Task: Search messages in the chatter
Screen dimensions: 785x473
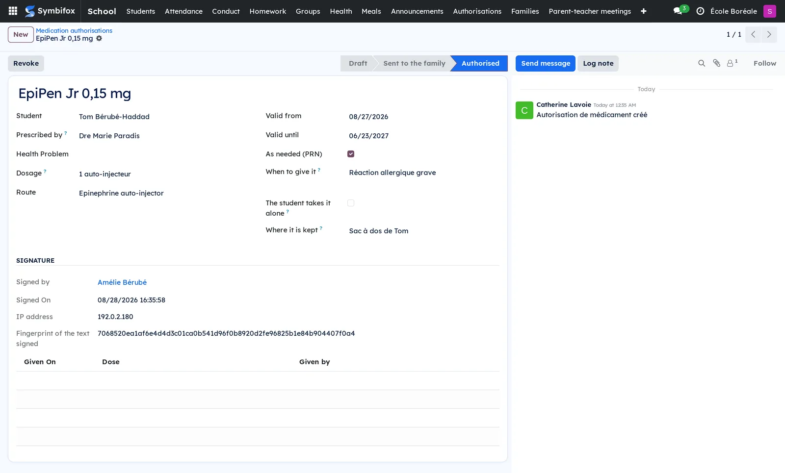Action: coord(702,63)
